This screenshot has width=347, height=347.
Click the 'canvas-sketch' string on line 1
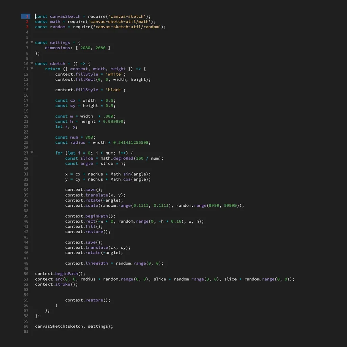tap(127, 16)
